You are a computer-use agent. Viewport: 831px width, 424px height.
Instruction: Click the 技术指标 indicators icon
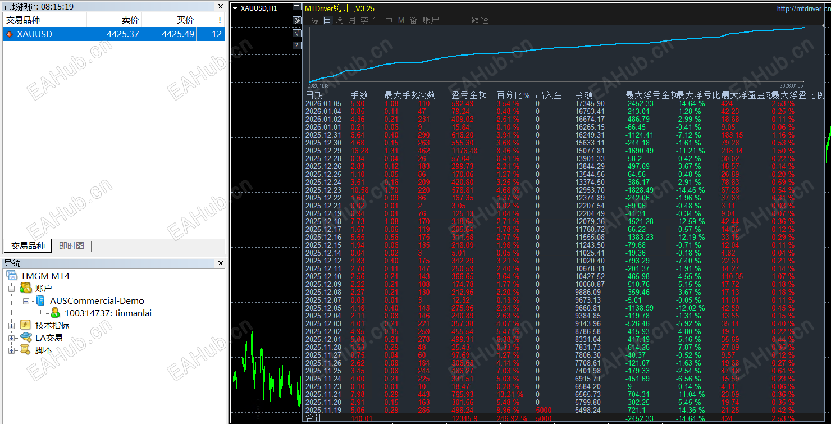[x=26, y=325]
